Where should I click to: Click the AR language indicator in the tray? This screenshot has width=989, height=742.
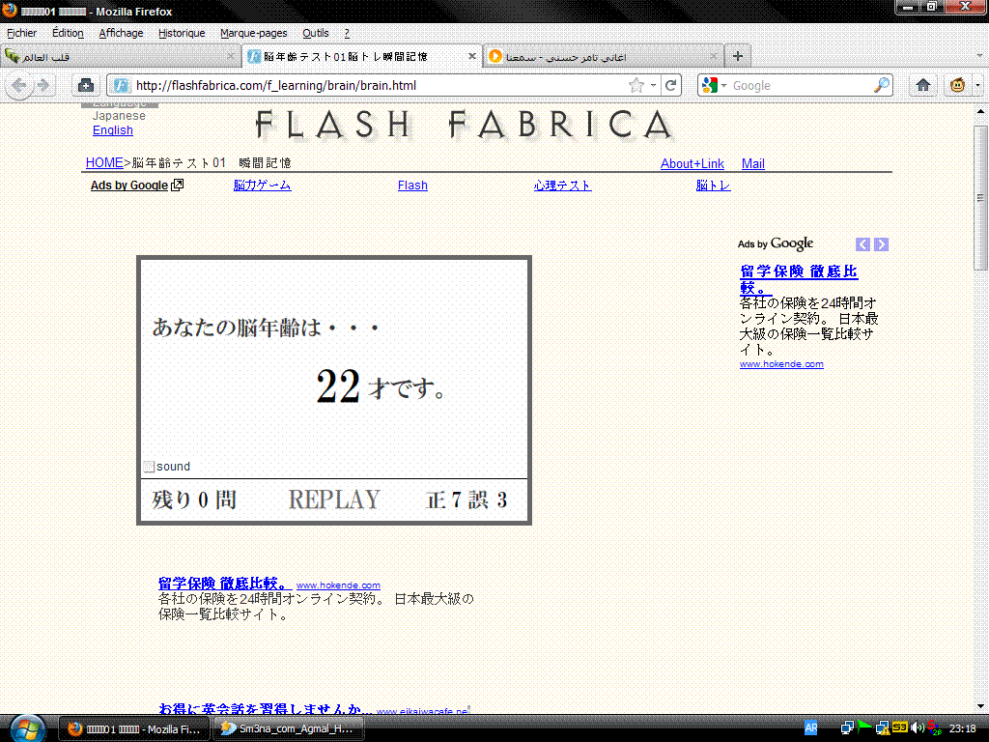point(811,728)
